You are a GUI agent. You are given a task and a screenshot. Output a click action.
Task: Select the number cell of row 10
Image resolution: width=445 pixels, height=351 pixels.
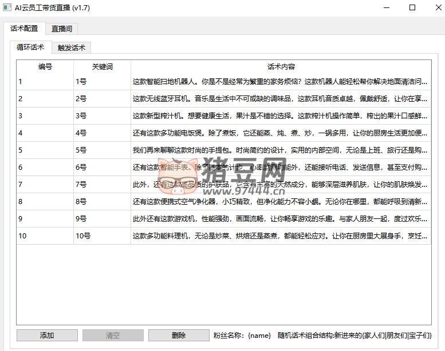(45, 236)
